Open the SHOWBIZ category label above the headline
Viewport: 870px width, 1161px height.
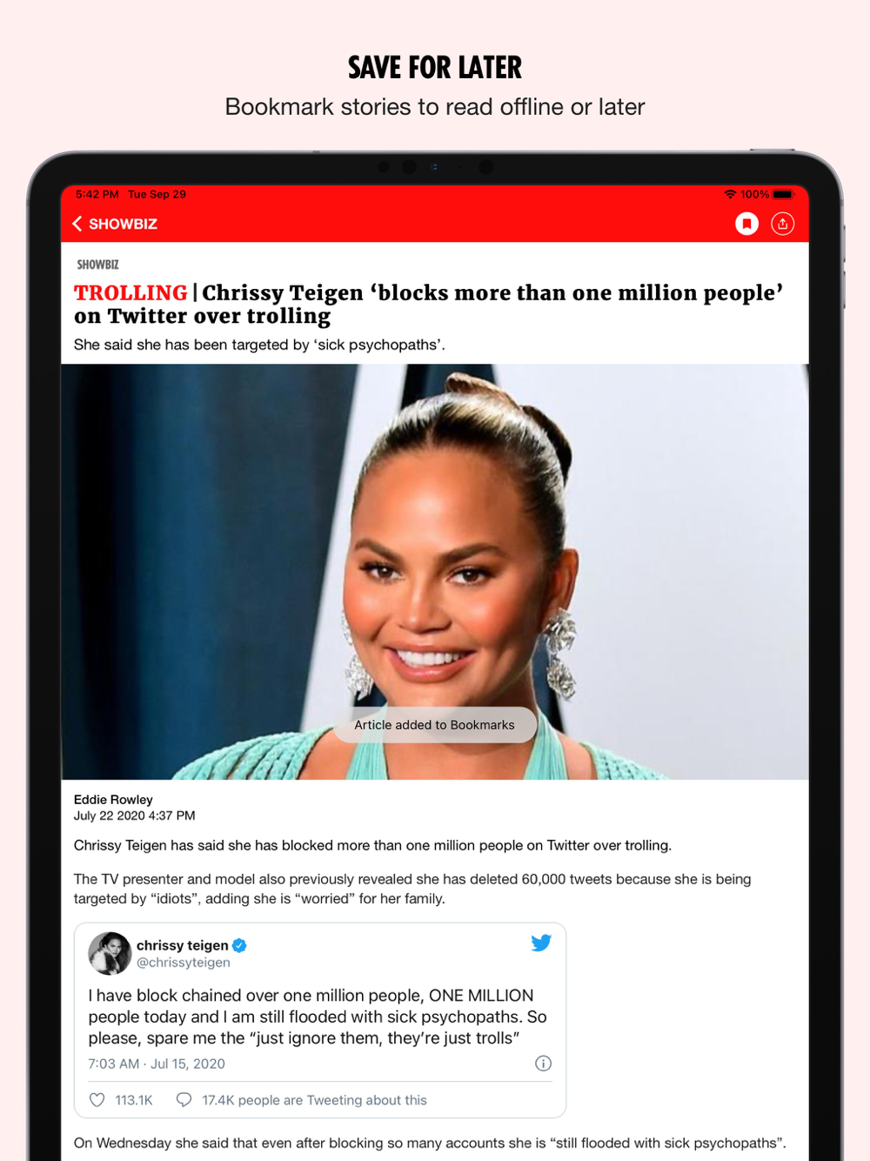click(x=97, y=265)
